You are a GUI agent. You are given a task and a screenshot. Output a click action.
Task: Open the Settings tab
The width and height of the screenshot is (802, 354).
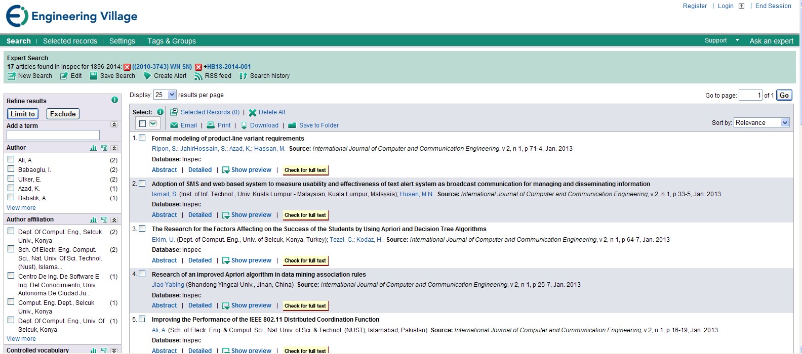coord(122,41)
